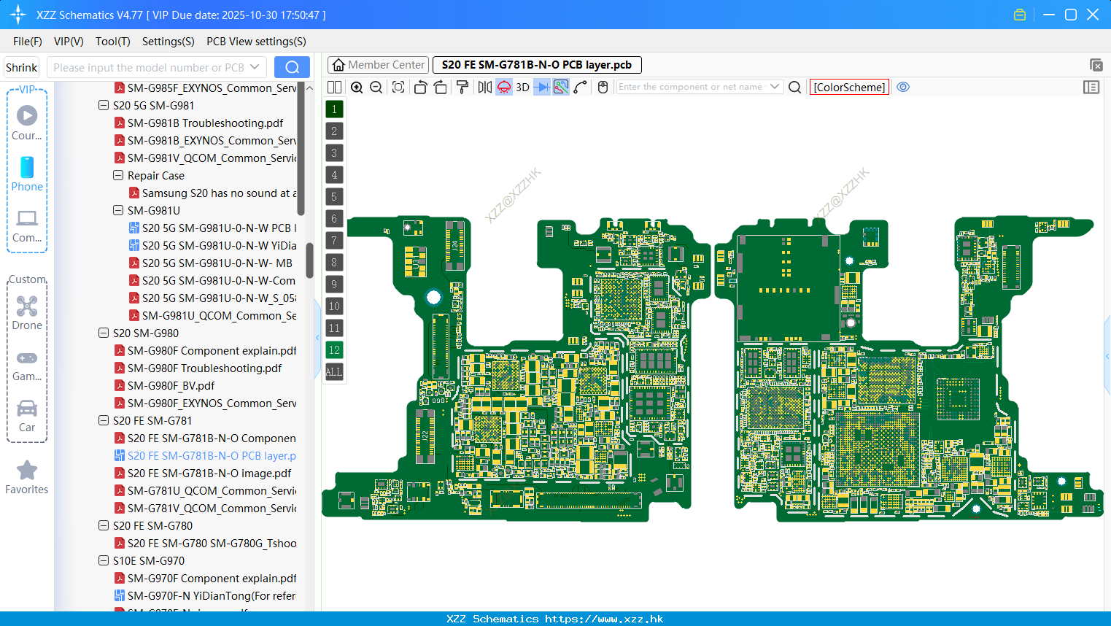This screenshot has height=626, width=1111.
Task: Open SM-G970F Component explain.pdf
Action: point(212,578)
